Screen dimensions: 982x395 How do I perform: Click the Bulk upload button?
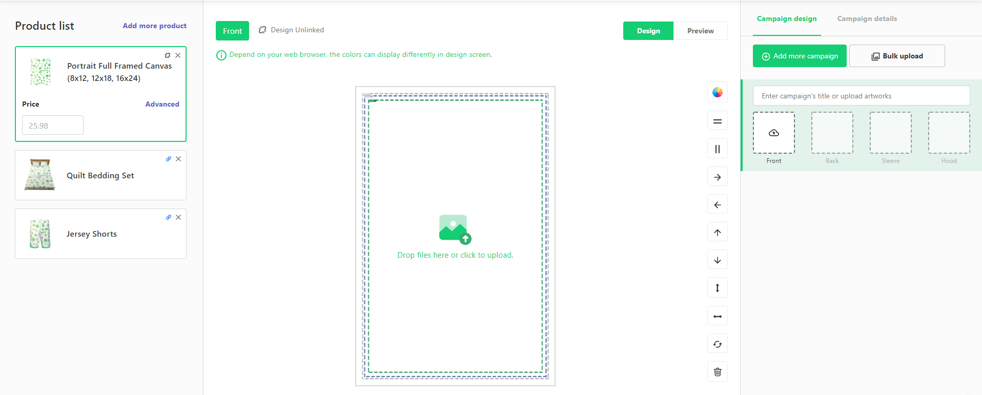897,56
